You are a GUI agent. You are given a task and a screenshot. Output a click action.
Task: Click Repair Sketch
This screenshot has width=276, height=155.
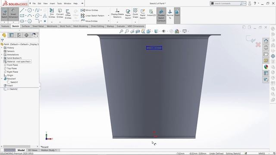click(128, 14)
